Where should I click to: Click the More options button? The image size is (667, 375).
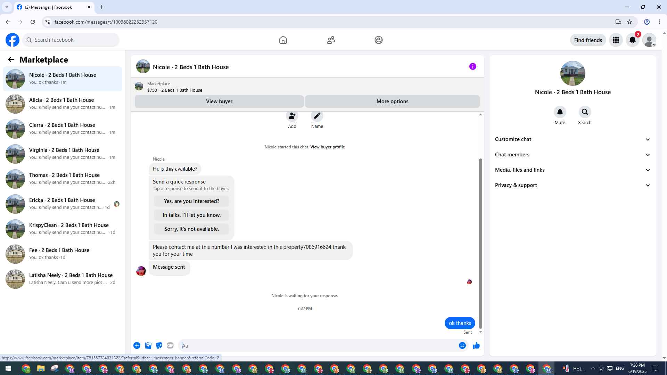(393, 101)
